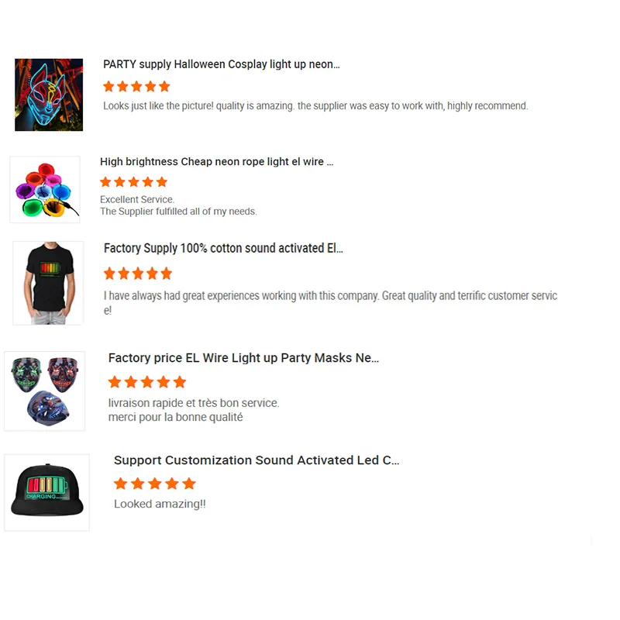The height and width of the screenshot is (620, 620).
Task: Click the star rating under Party Masks listing
Action: (147, 382)
